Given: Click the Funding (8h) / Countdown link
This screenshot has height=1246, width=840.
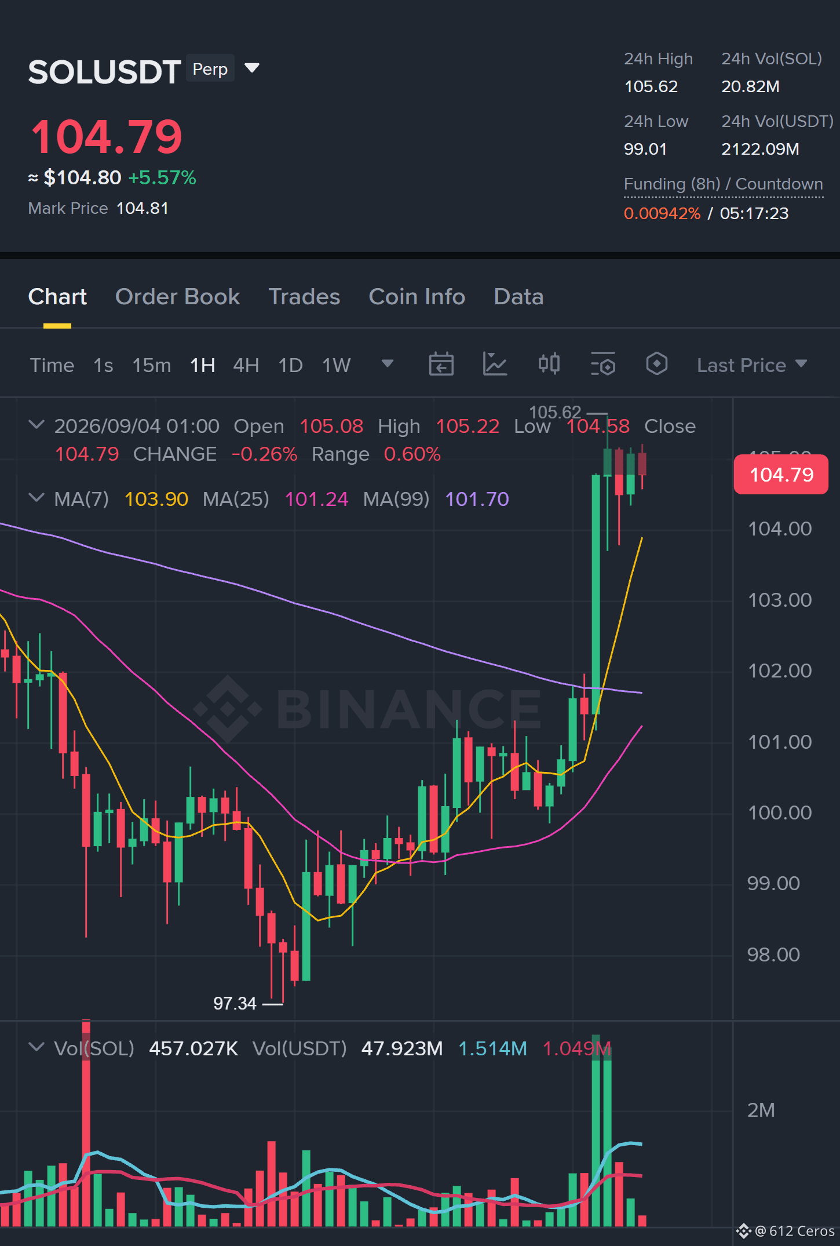Looking at the screenshot, I should click(x=723, y=184).
